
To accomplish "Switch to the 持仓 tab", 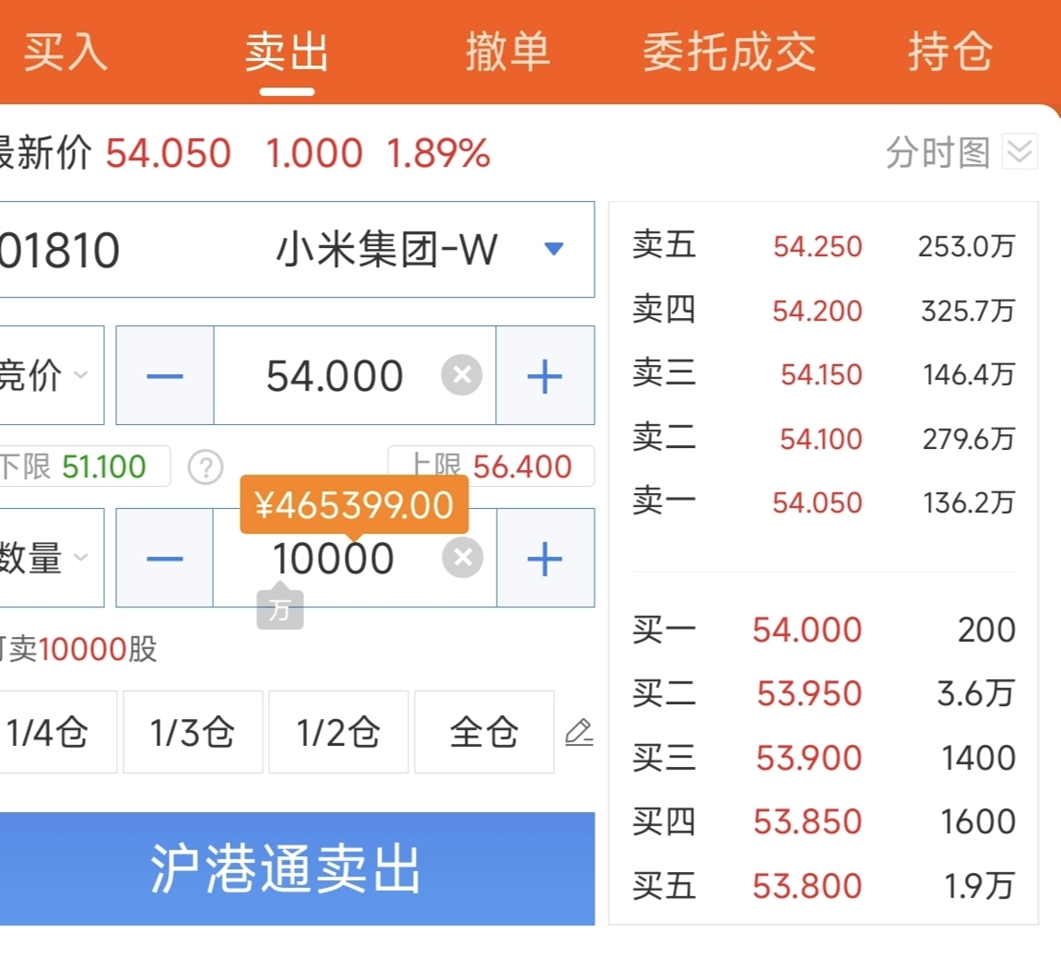I will point(950,53).
